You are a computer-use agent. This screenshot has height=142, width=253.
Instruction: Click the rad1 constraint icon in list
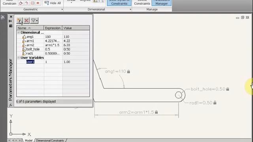tap(24, 54)
